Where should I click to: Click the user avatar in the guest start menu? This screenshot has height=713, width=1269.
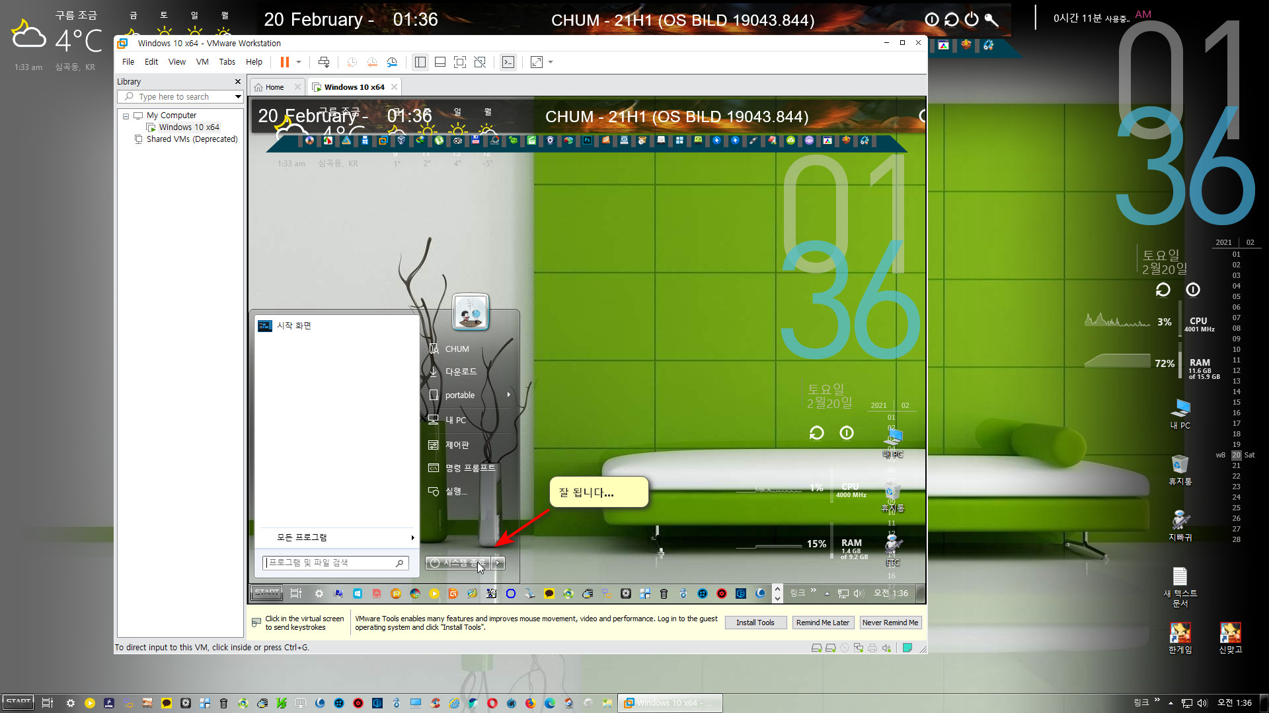[471, 312]
